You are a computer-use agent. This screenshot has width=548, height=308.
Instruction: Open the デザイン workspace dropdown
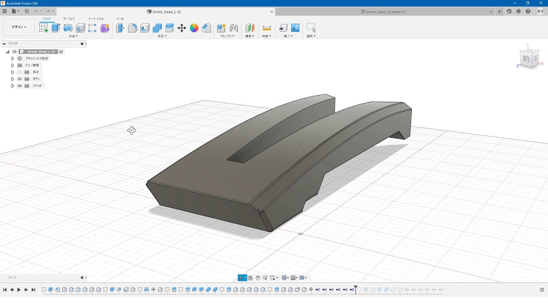[x=19, y=27]
